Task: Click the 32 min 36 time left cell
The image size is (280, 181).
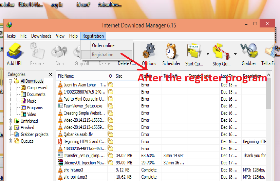Action: tap(173, 163)
